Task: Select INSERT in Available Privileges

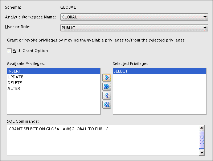Action: tap(54, 71)
